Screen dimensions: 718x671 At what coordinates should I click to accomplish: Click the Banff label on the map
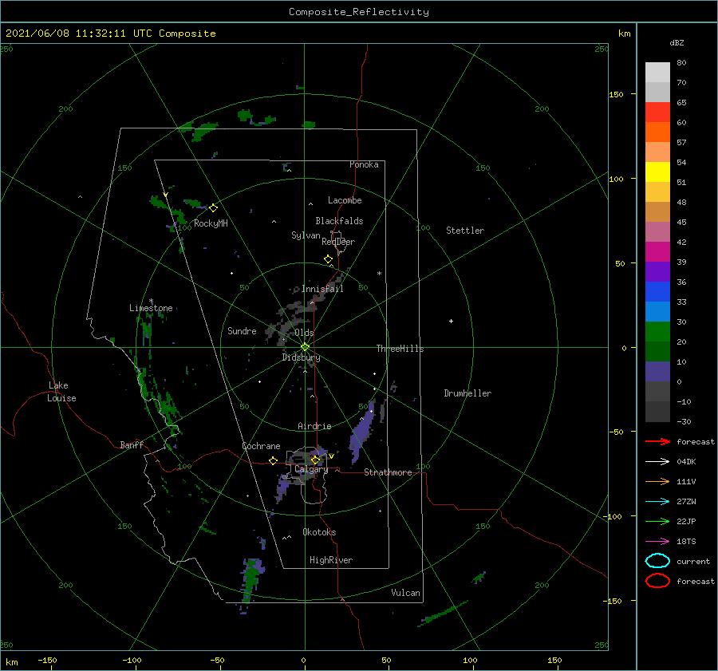click(132, 444)
